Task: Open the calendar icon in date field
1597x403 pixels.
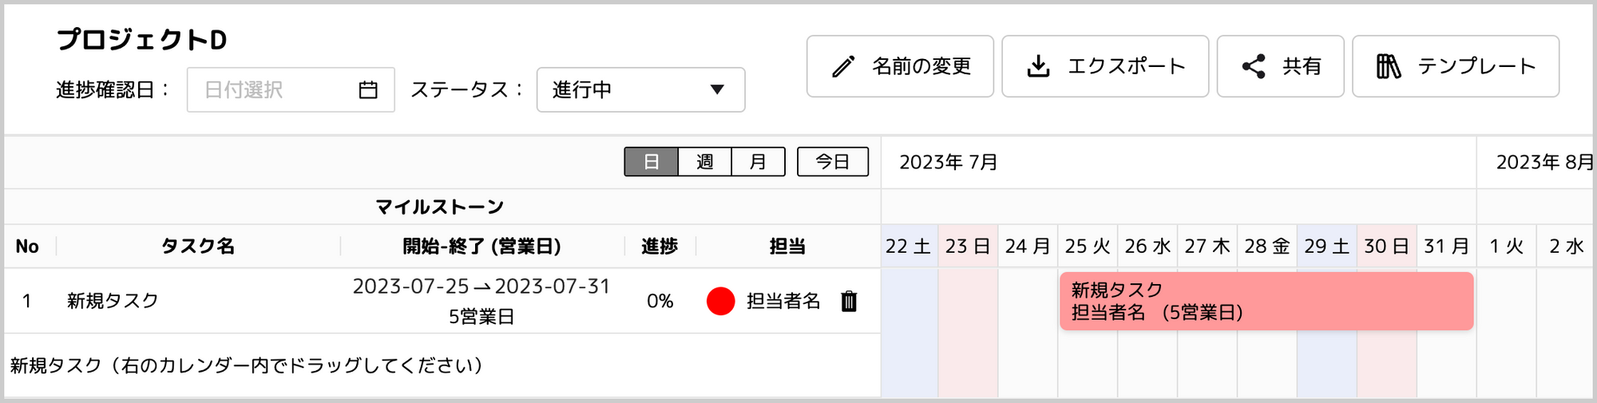Action: click(368, 89)
